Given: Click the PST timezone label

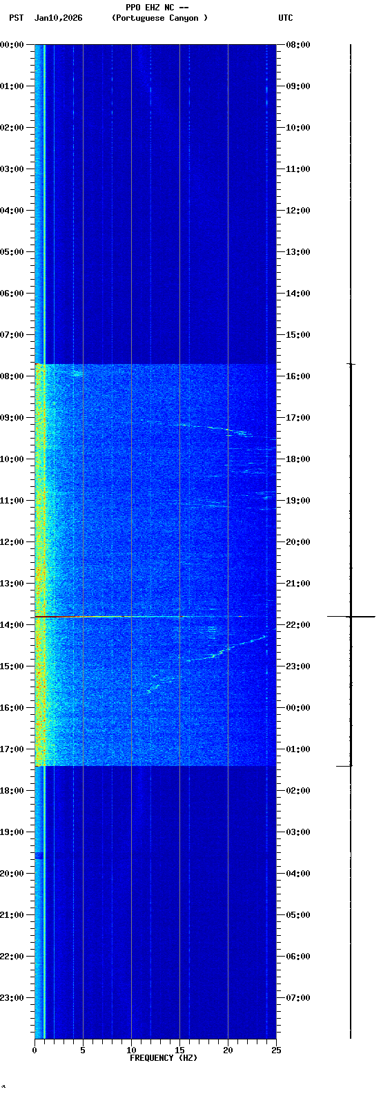Looking at the screenshot, I should pos(16,18).
